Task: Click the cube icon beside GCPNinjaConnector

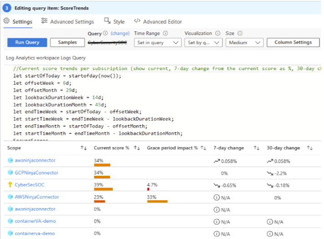Action: tap(10, 173)
